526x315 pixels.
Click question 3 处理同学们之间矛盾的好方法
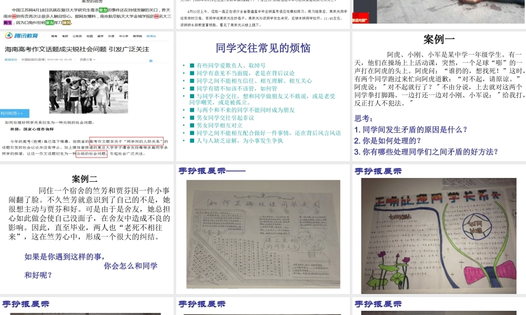[426, 152]
